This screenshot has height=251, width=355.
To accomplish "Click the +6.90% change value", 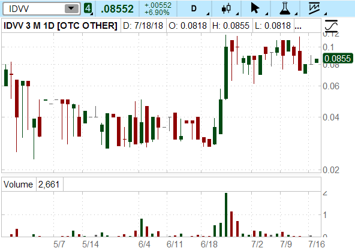I will 157,12.
